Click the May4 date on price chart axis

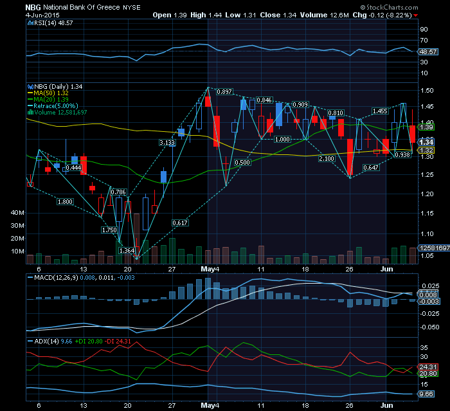(210, 269)
